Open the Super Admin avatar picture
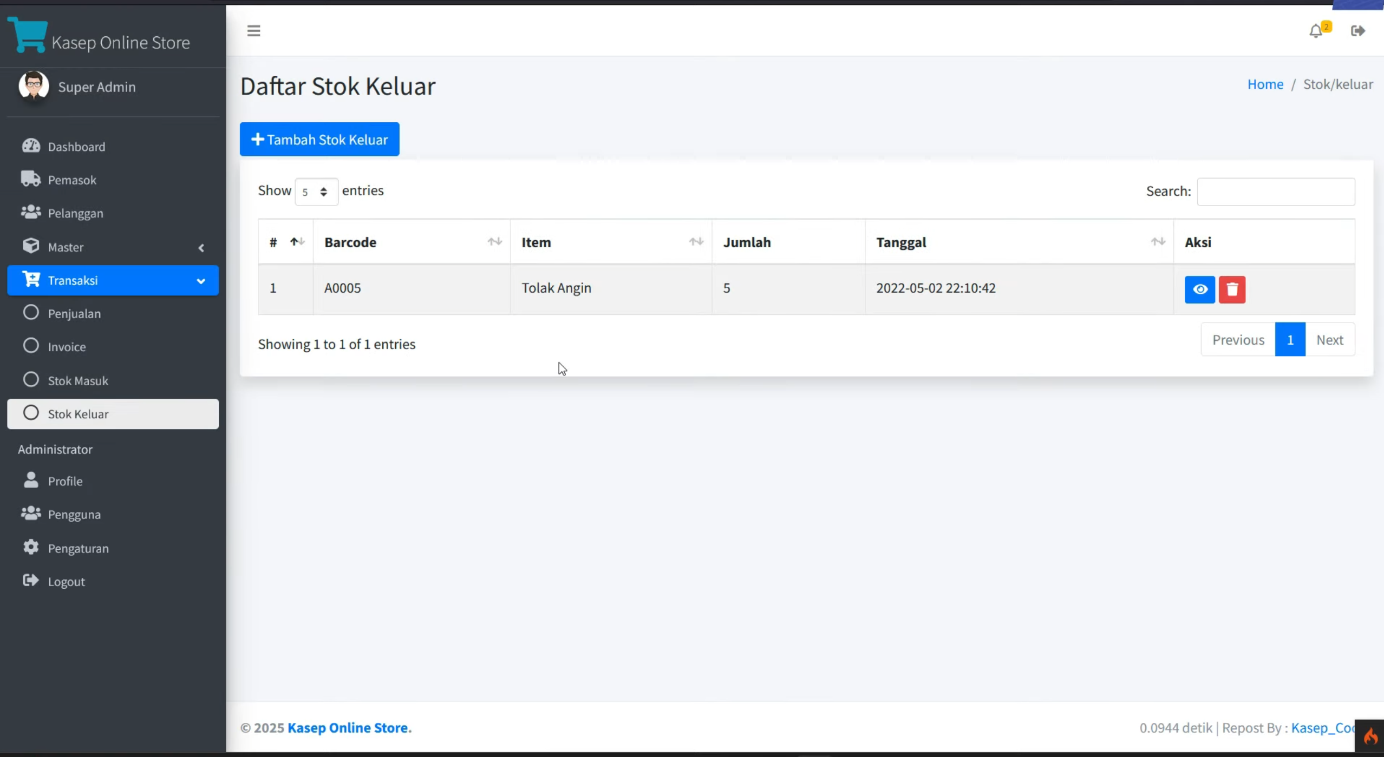 [34, 85]
